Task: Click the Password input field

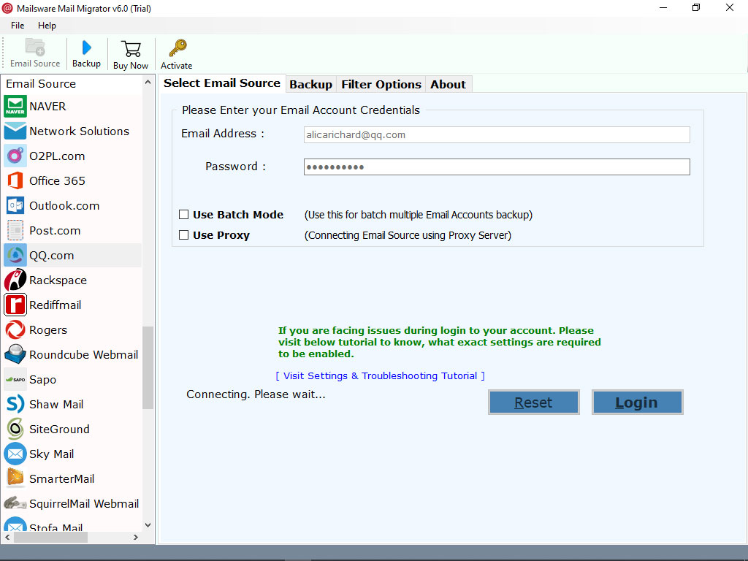Action: [x=497, y=167]
